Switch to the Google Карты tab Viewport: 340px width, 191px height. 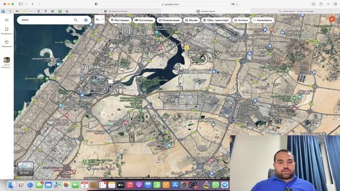pyautogui.click(x=206, y=11)
